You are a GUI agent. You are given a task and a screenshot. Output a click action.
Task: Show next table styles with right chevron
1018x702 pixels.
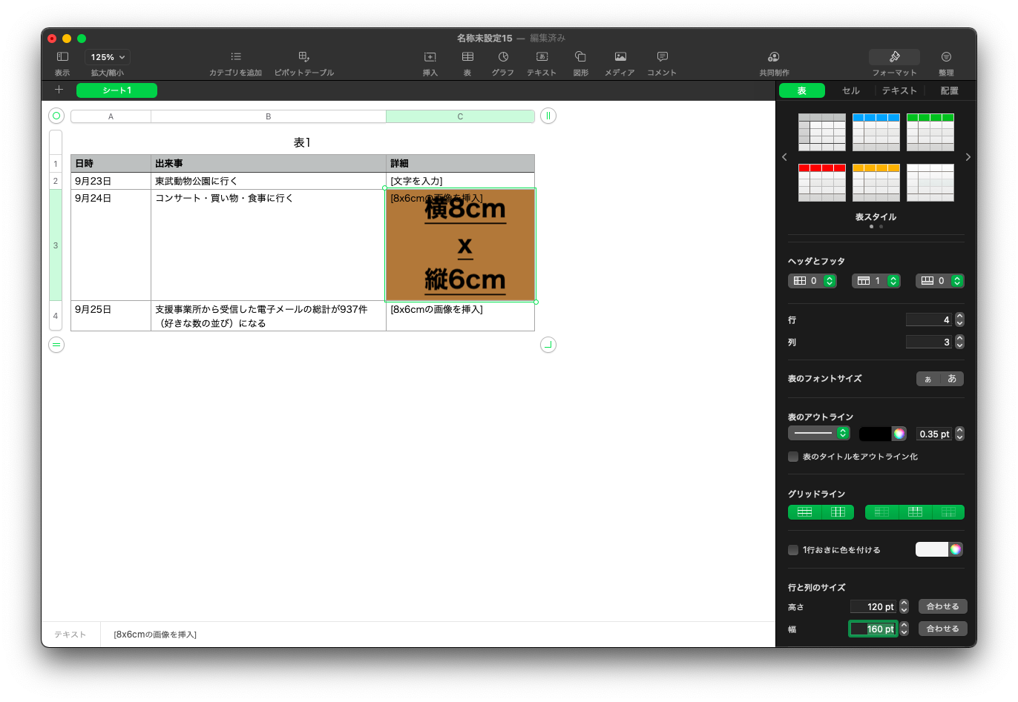pos(968,157)
